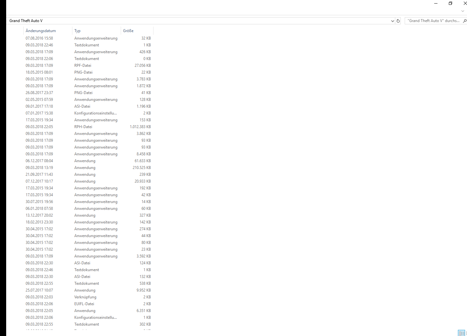Open the address bar history dropdown
Image resolution: width=467 pixels, height=336 pixels.
pos(392,21)
